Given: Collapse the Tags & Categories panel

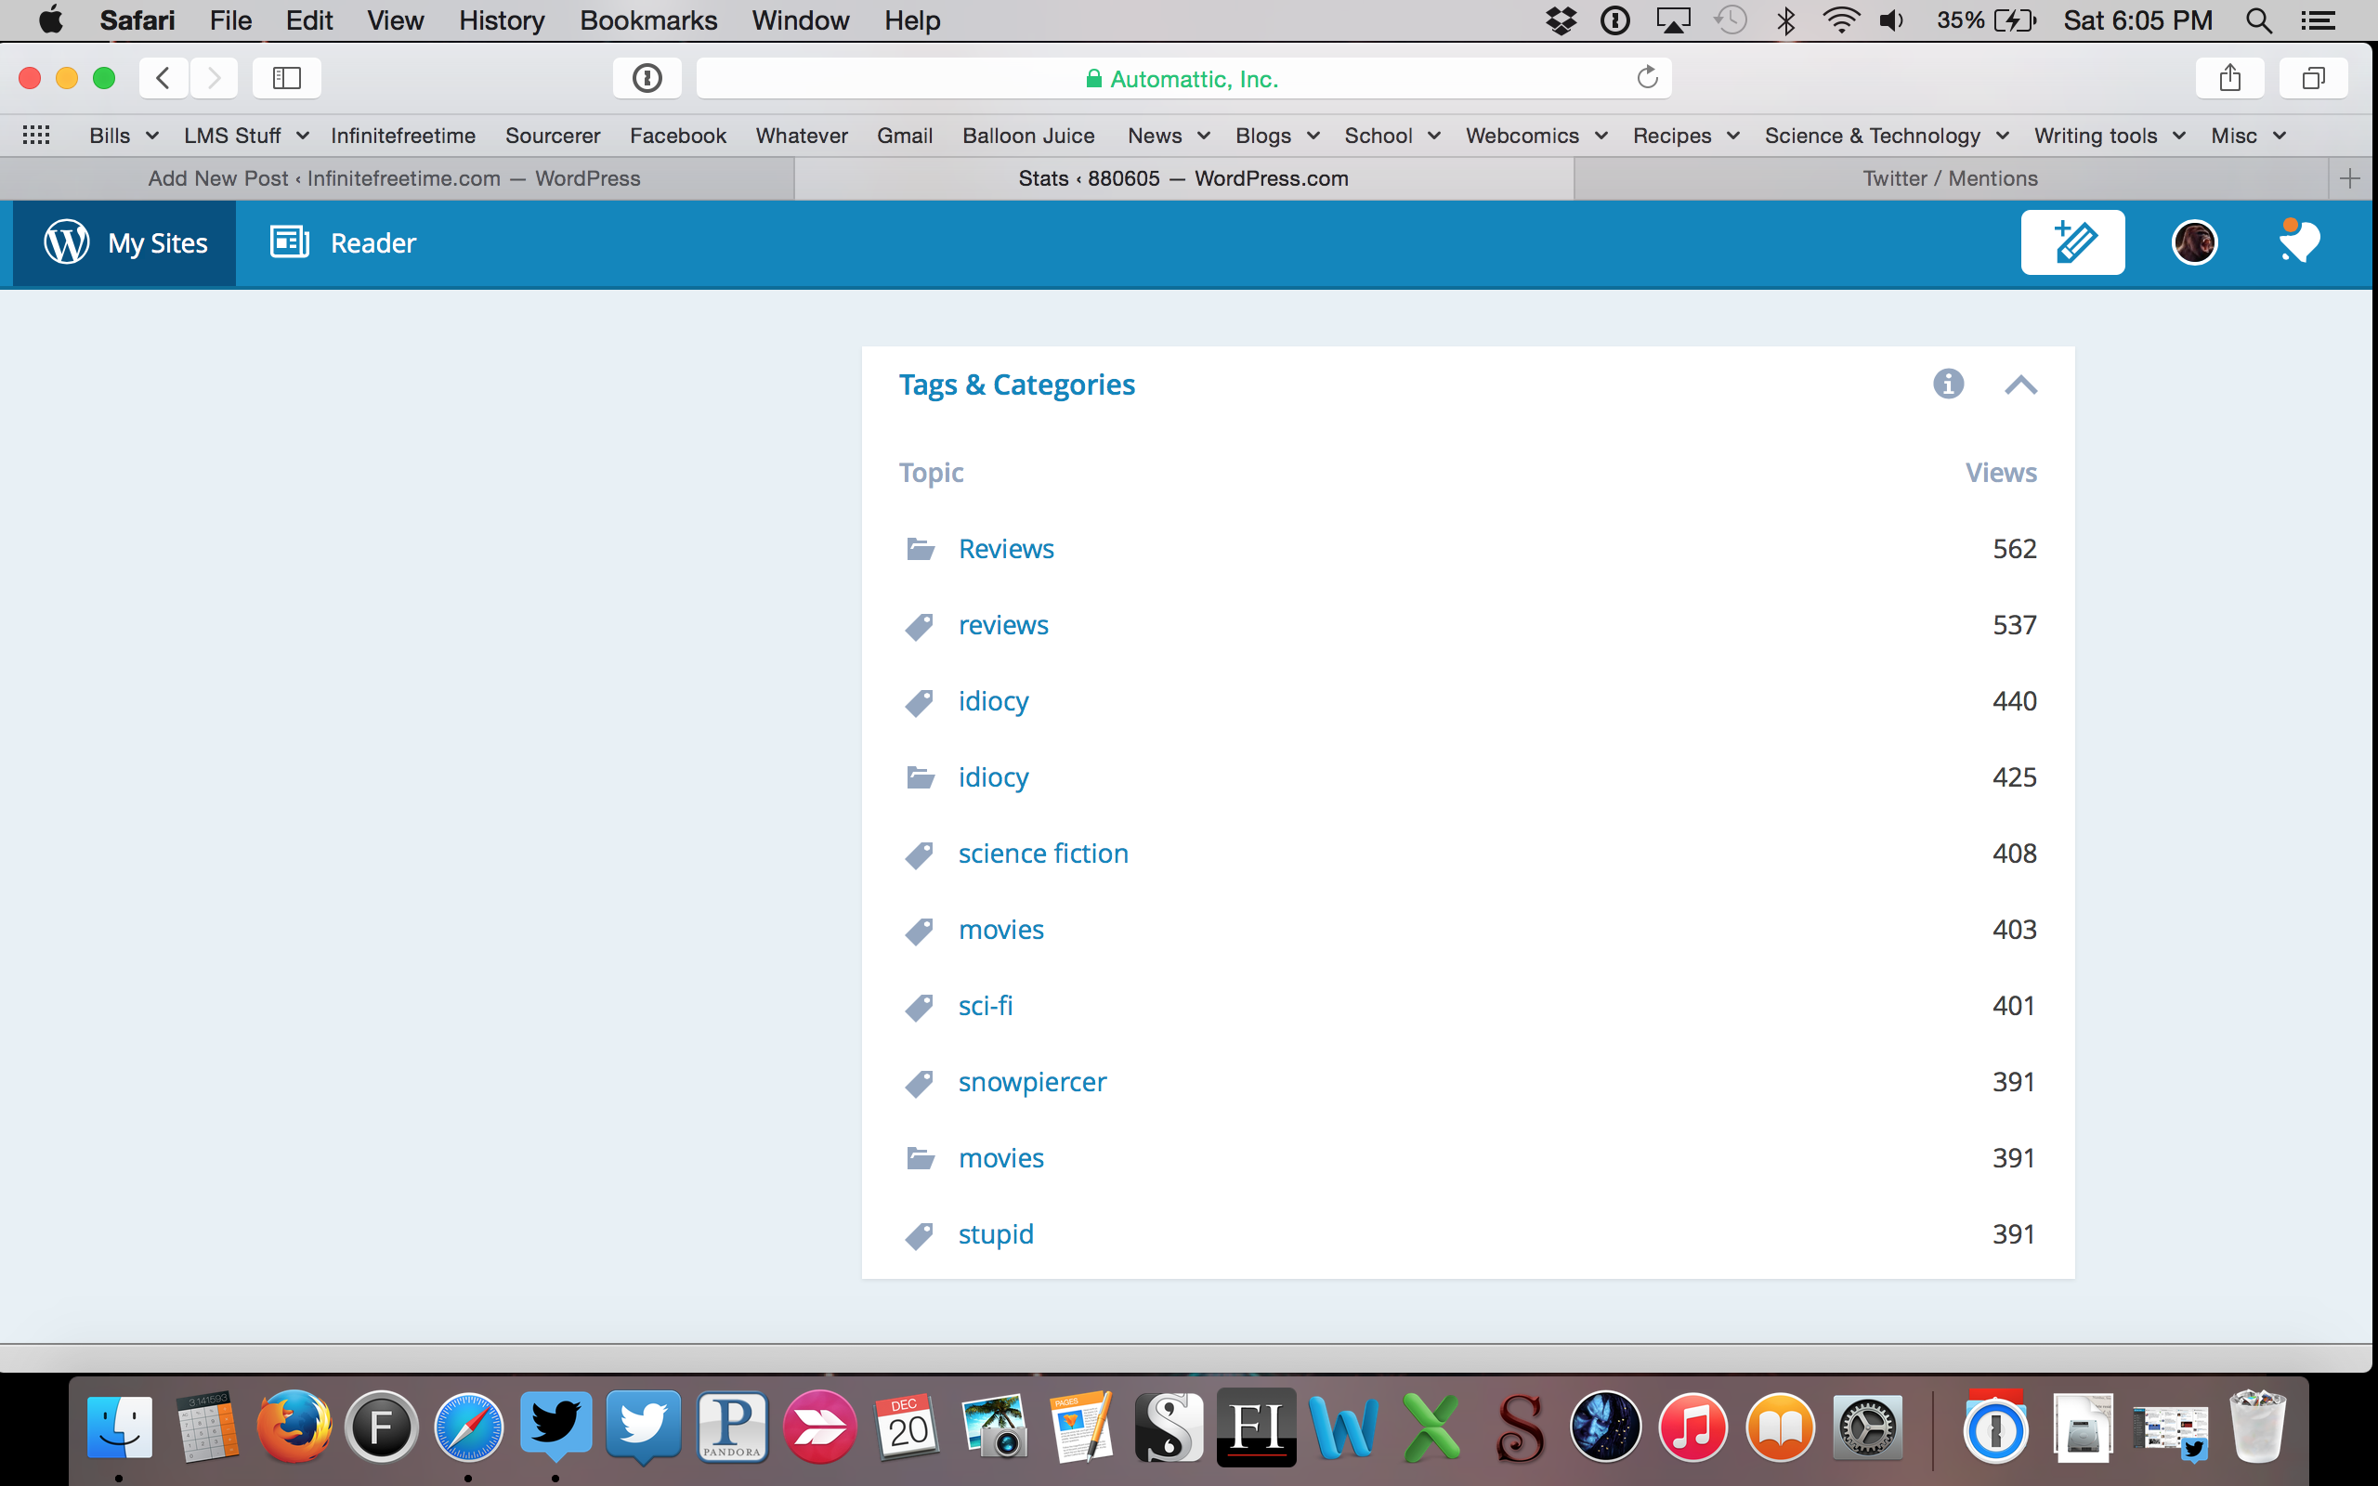Looking at the screenshot, I should [x=2020, y=385].
